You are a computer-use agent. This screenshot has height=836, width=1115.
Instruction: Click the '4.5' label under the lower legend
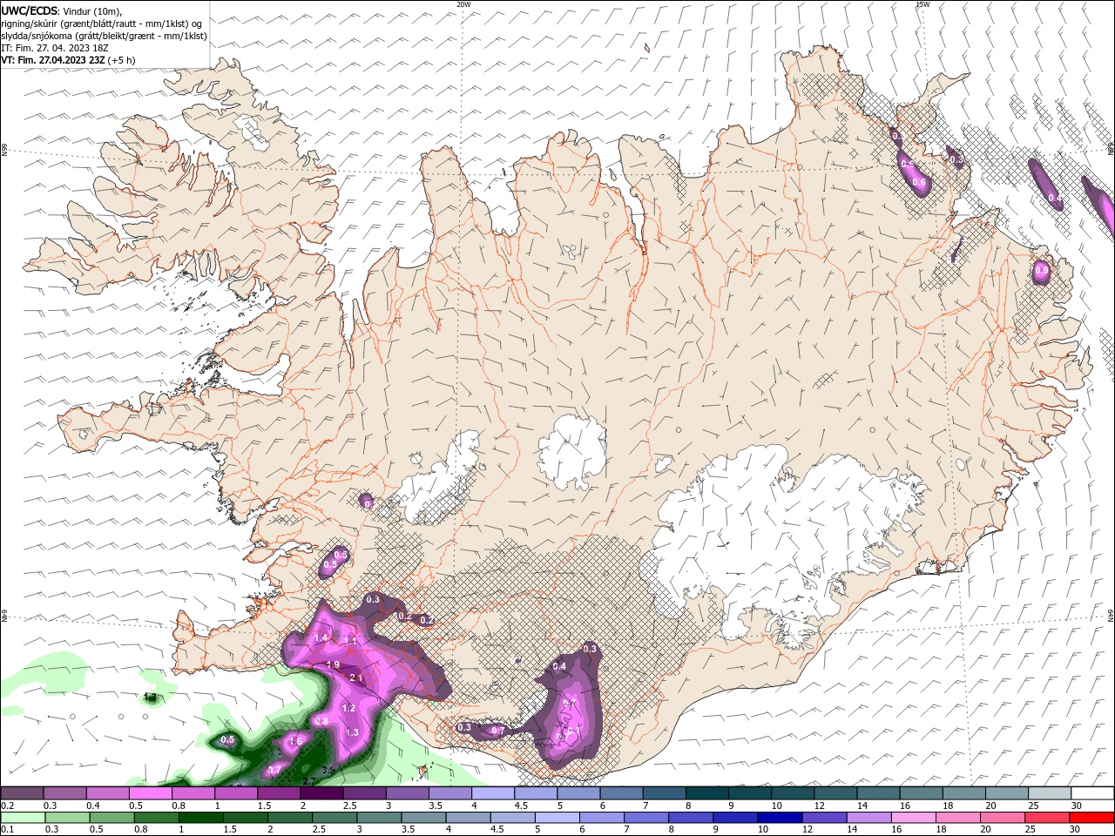click(497, 830)
